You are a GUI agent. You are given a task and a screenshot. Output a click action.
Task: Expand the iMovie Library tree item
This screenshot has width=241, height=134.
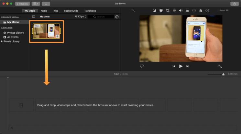pos(2,41)
